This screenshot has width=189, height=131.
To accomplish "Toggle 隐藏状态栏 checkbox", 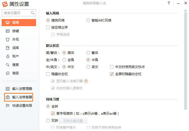I will pos(48,74).
